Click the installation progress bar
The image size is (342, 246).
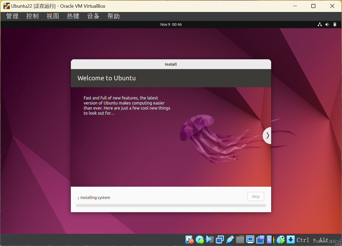171,205
